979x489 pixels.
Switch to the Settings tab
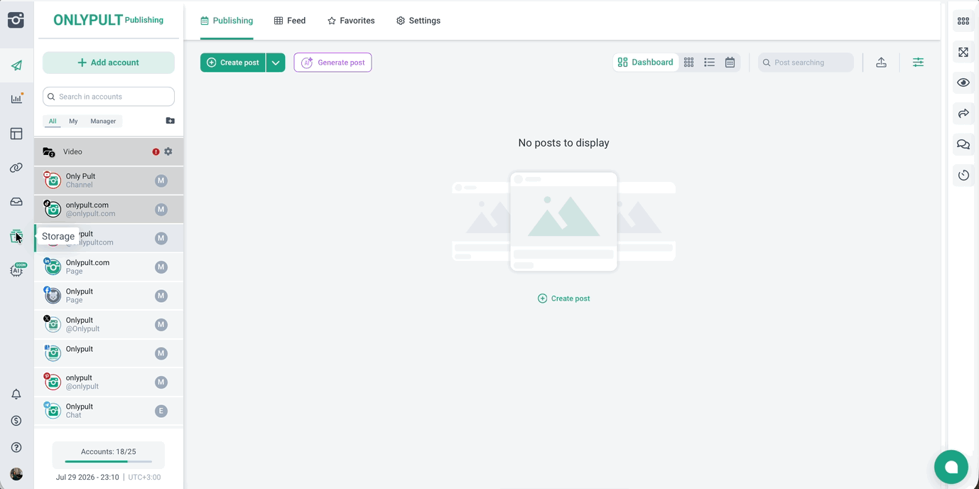click(418, 21)
